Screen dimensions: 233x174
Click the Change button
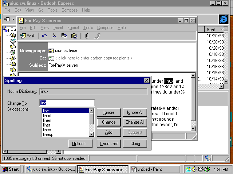coord(109,122)
